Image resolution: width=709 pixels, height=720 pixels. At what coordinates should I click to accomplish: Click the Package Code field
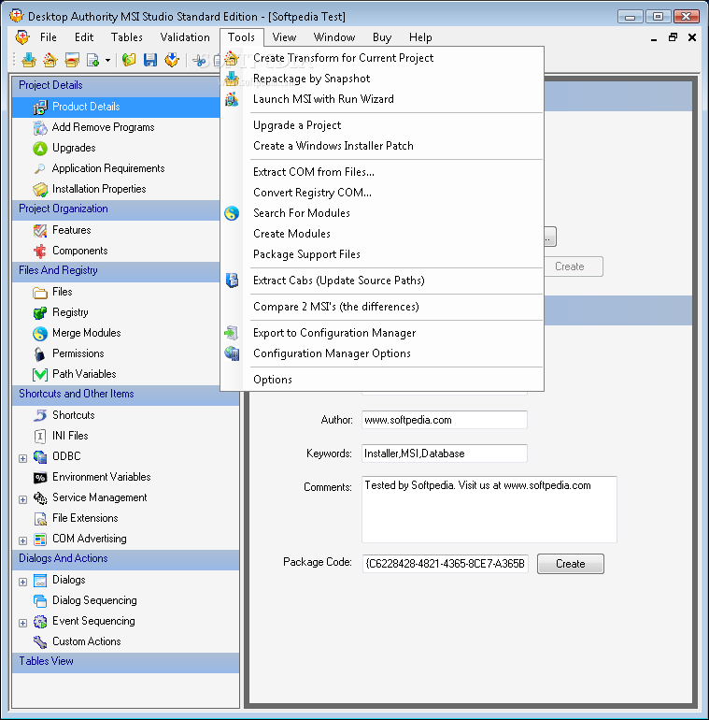pos(445,564)
